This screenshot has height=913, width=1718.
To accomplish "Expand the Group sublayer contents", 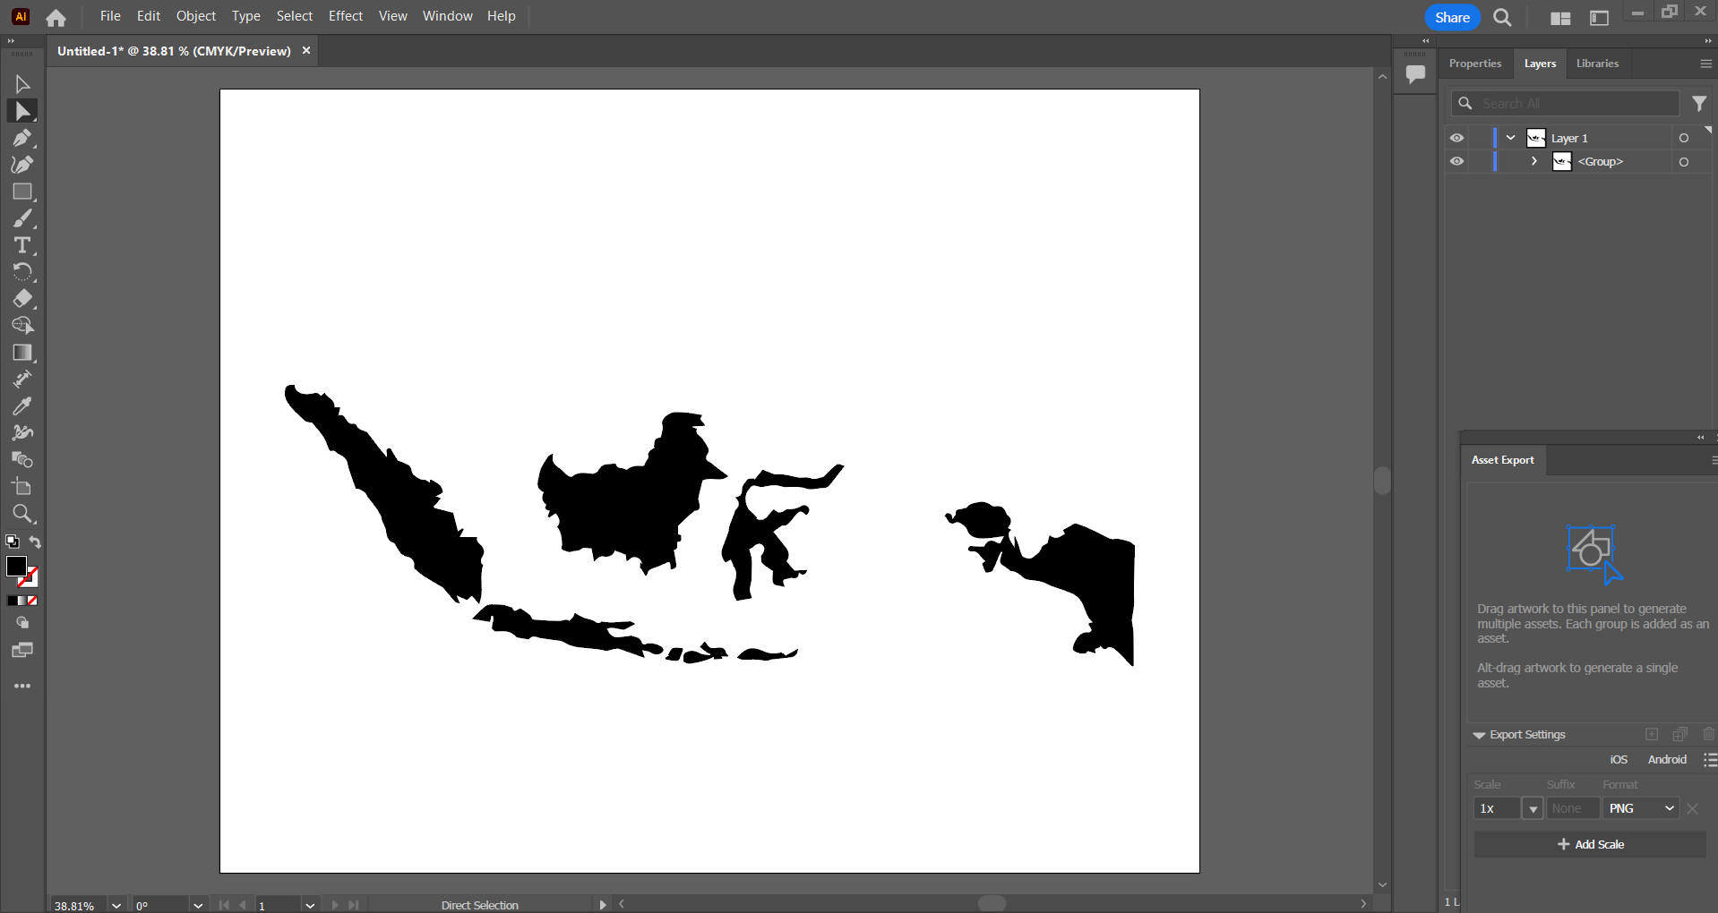I will 1534,162.
